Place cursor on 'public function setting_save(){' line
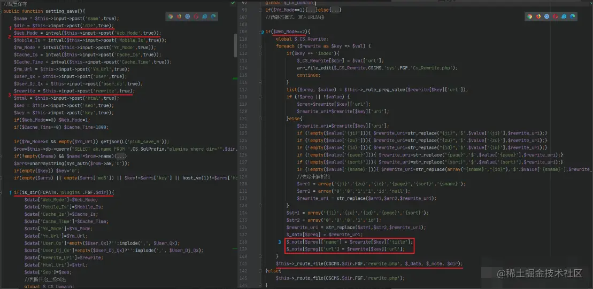593x289 pixels. (x=44, y=11)
